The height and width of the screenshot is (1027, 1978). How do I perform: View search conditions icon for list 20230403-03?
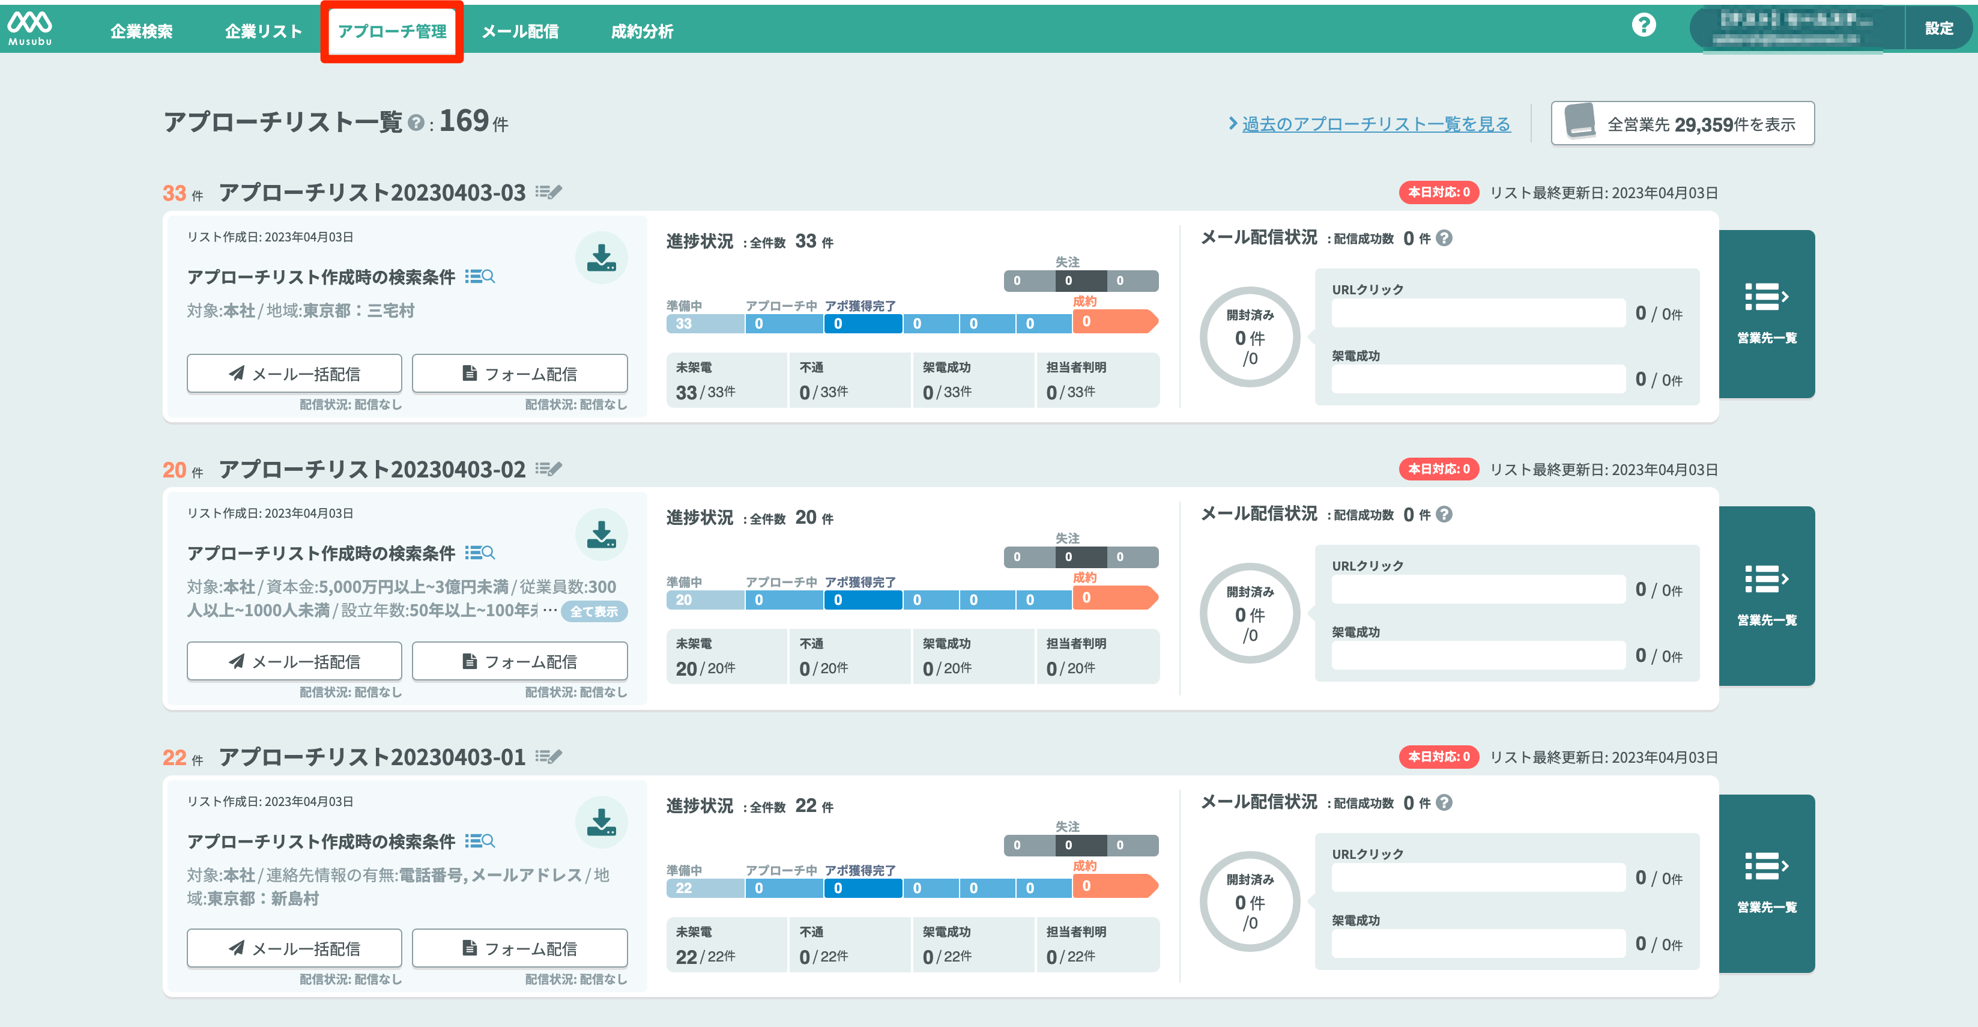pos(480,276)
